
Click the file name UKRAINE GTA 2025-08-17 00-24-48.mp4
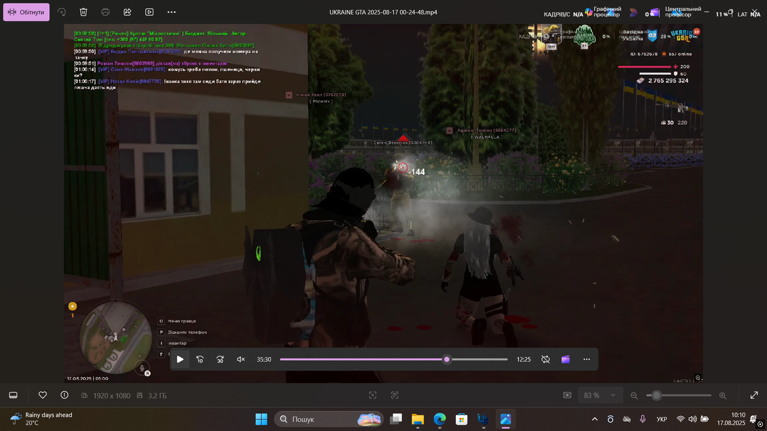tap(383, 13)
